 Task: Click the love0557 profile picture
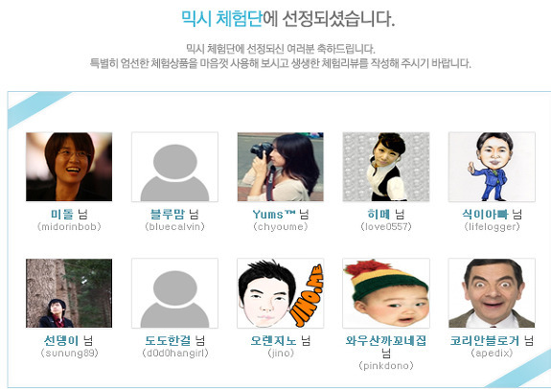[386, 167]
